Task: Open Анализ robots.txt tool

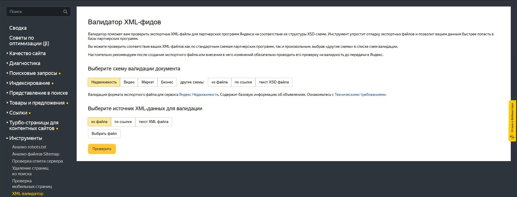Action: (x=29, y=147)
